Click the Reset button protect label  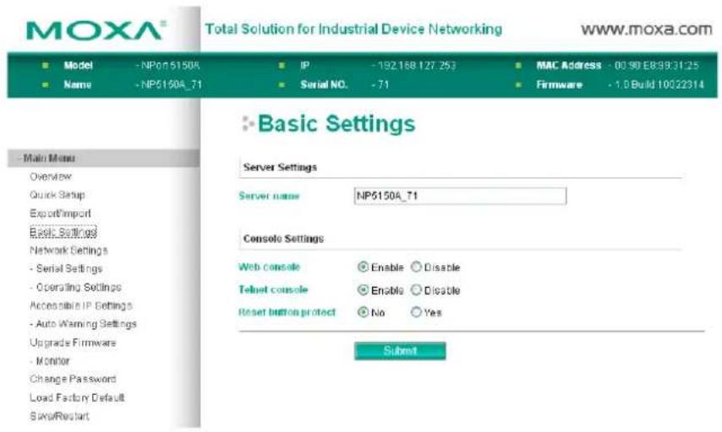pyautogui.click(x=287, y=312)
